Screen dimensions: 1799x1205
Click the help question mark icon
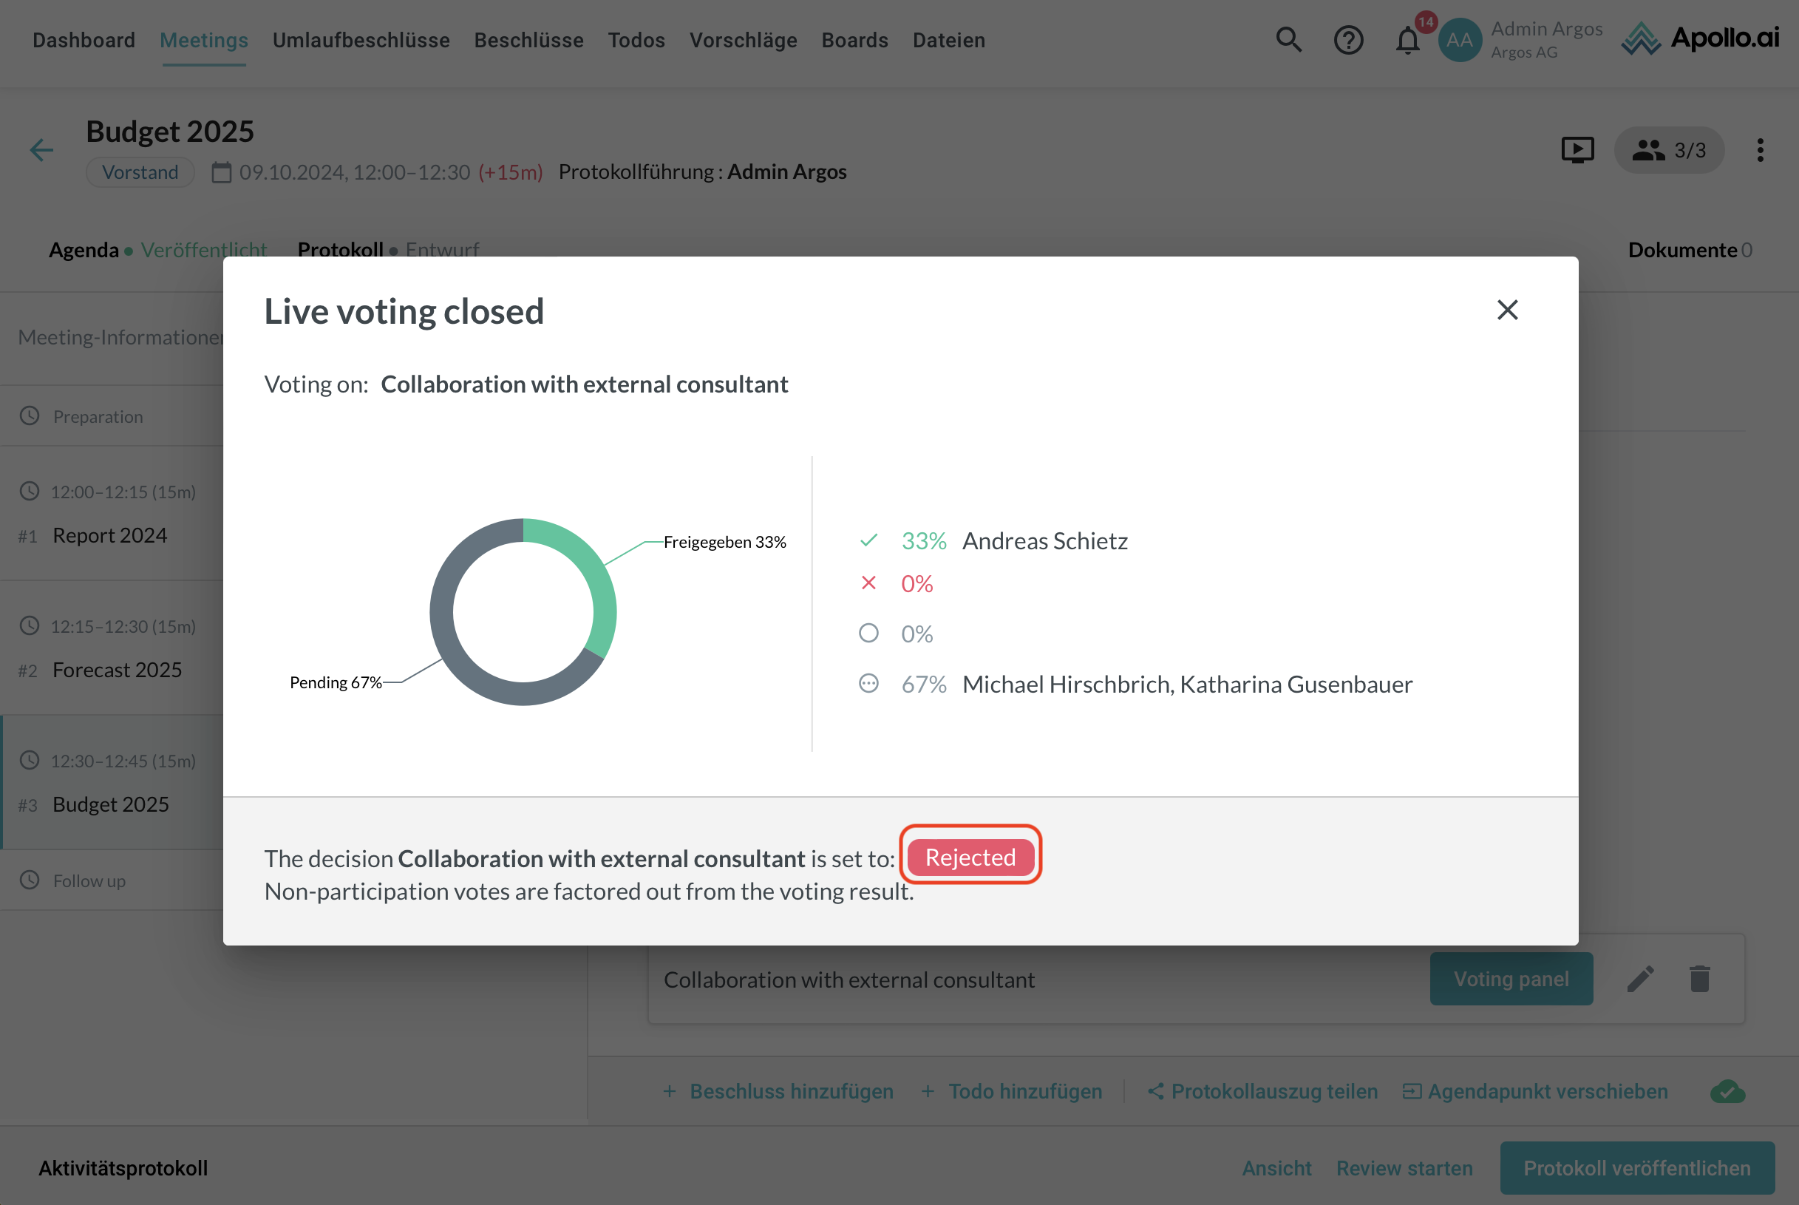pos(1348,39)
